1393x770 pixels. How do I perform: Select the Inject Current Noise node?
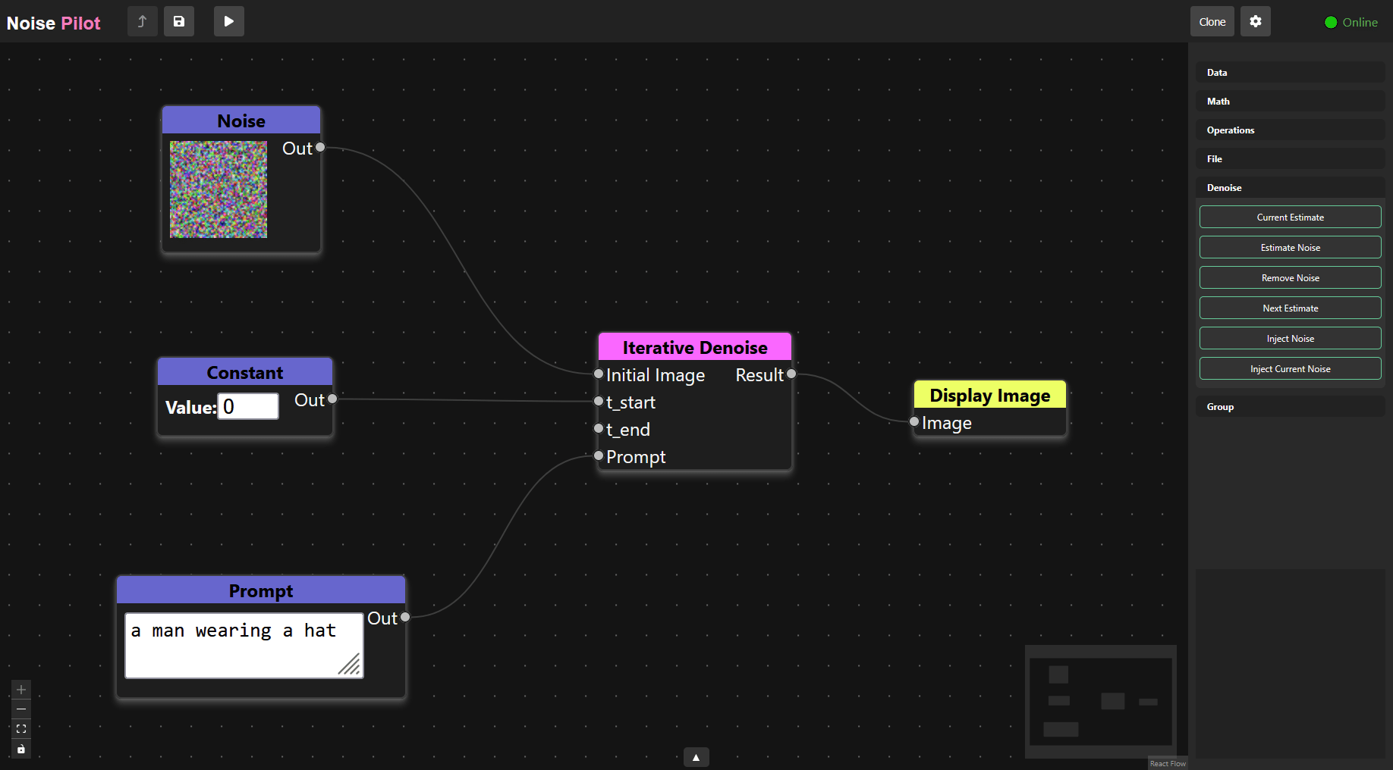tap(1290, 368)
